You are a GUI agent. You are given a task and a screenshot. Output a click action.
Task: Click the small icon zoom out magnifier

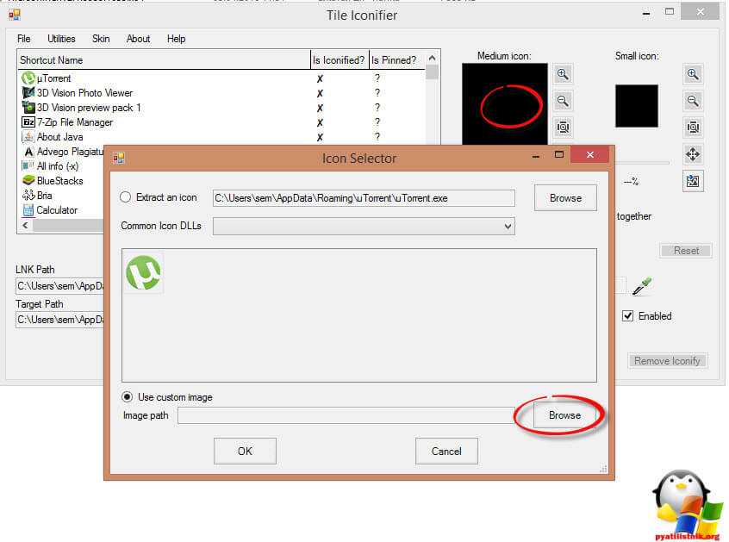pos(693,101)
